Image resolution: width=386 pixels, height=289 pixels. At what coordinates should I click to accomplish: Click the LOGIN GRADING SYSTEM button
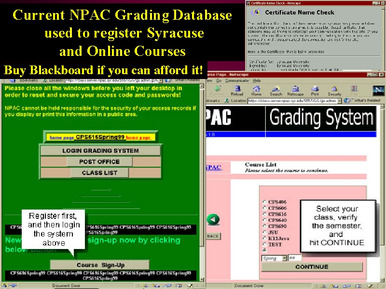(100, 151)
